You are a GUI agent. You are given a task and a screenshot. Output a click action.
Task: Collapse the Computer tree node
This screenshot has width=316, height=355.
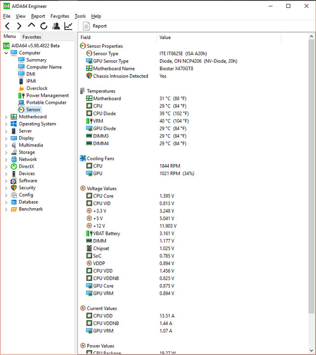coord(6,53)
